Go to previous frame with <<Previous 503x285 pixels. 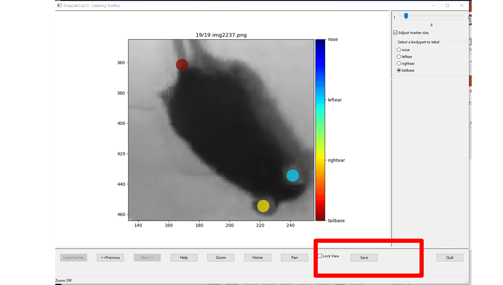click(x=110, y=257)
